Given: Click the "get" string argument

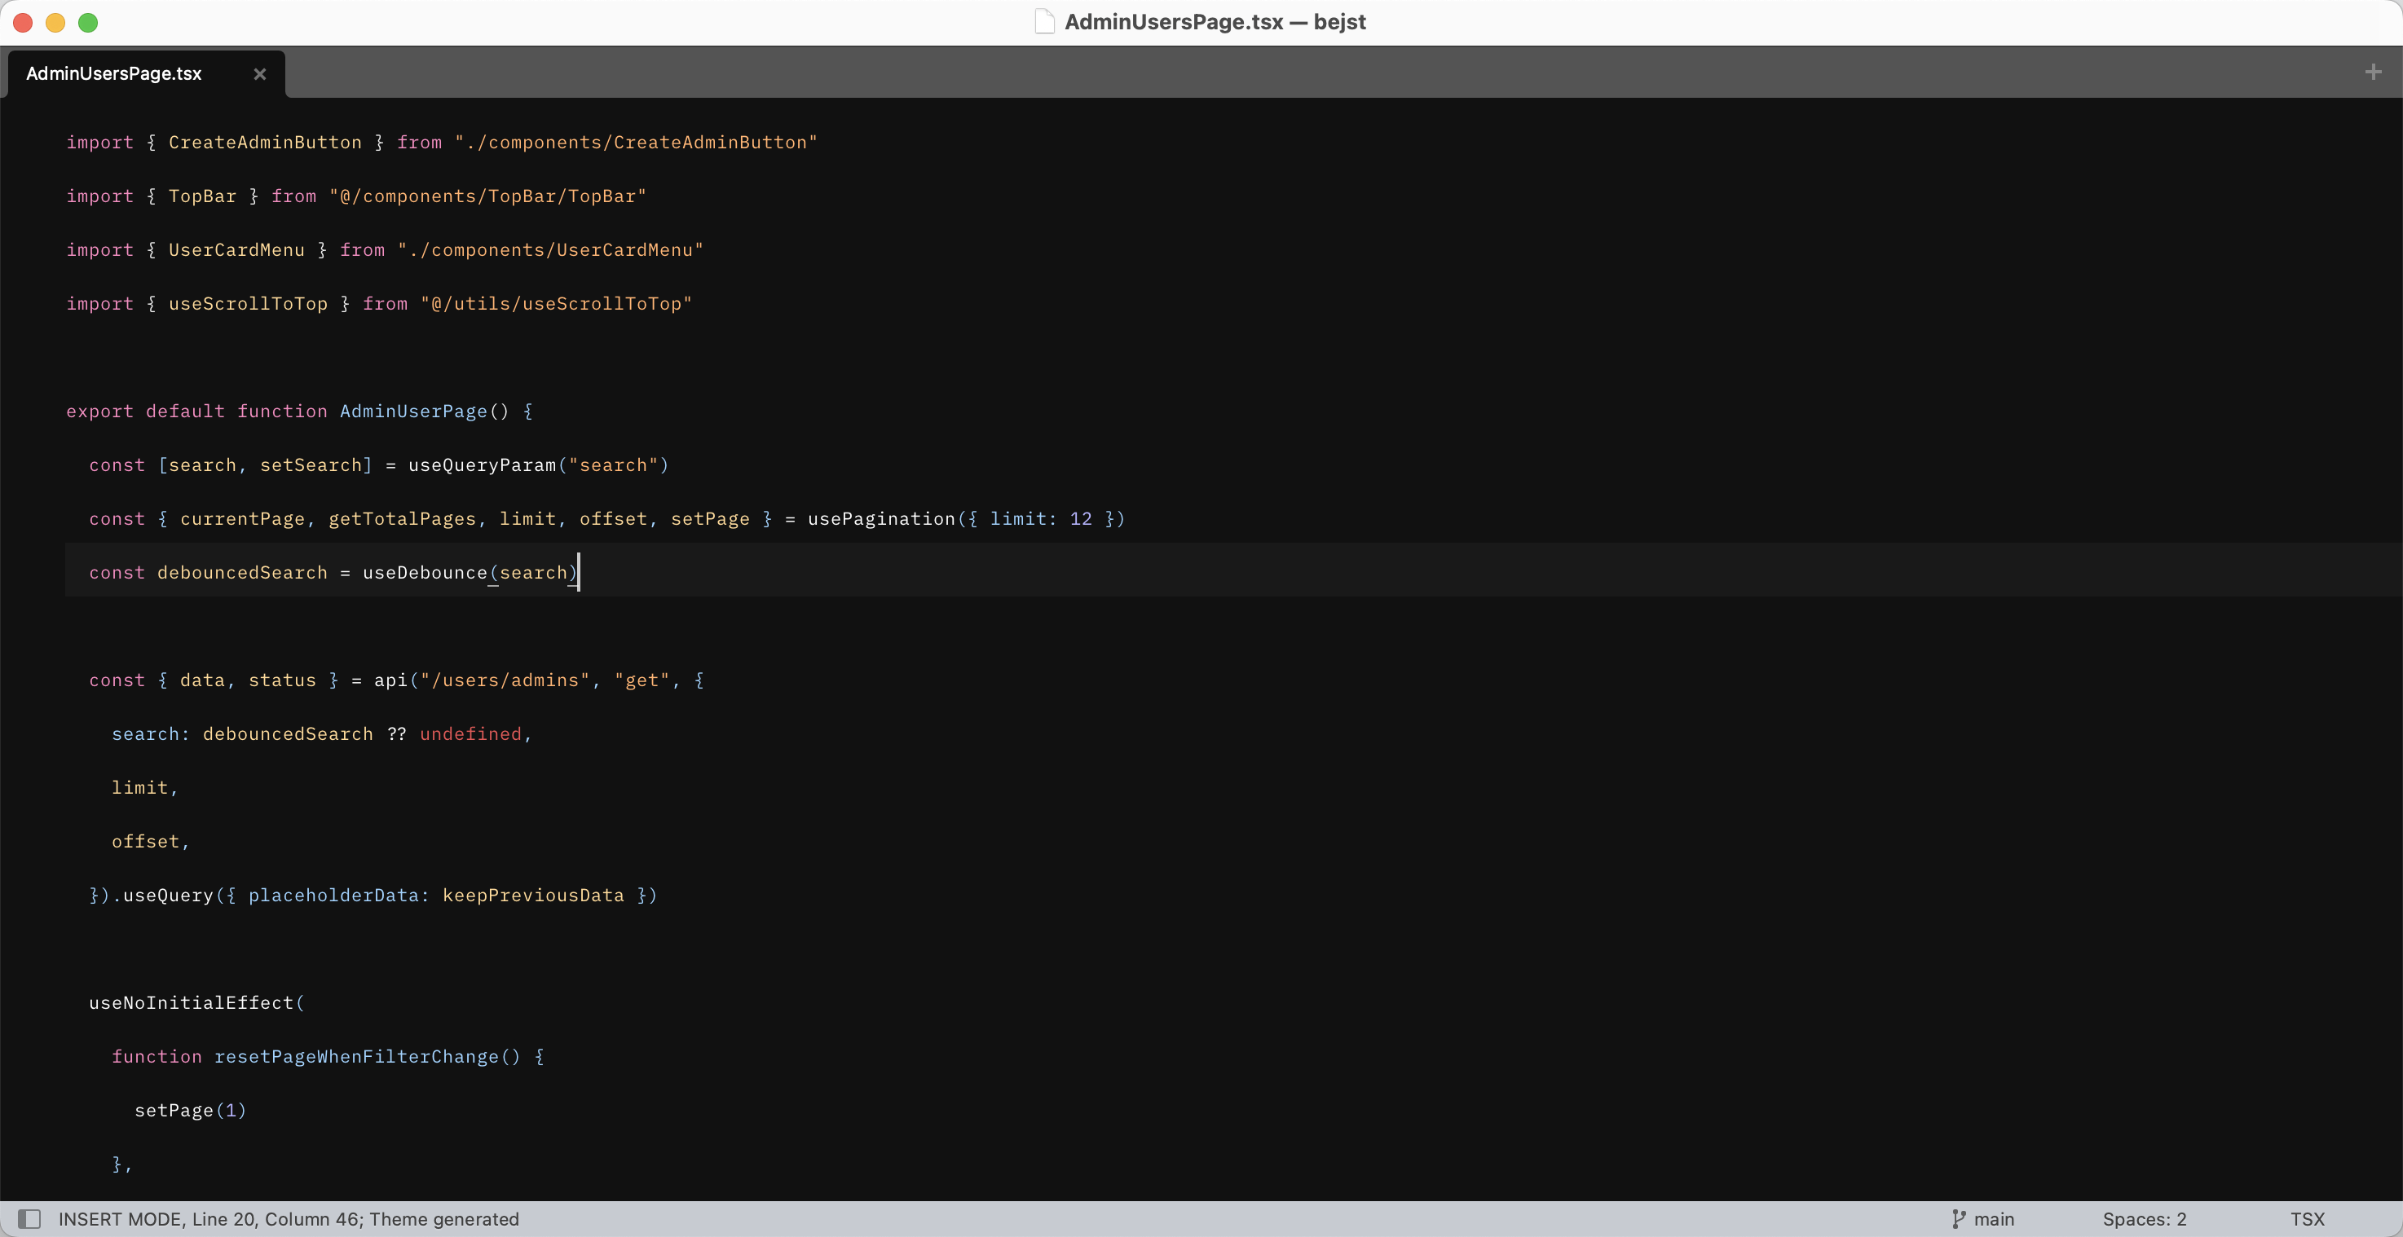Looking at the screenshot, I should (642, 680).
